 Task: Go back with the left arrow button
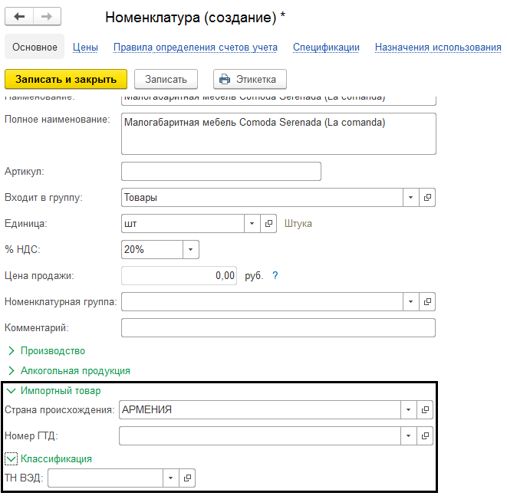click(x=19, y=16)
